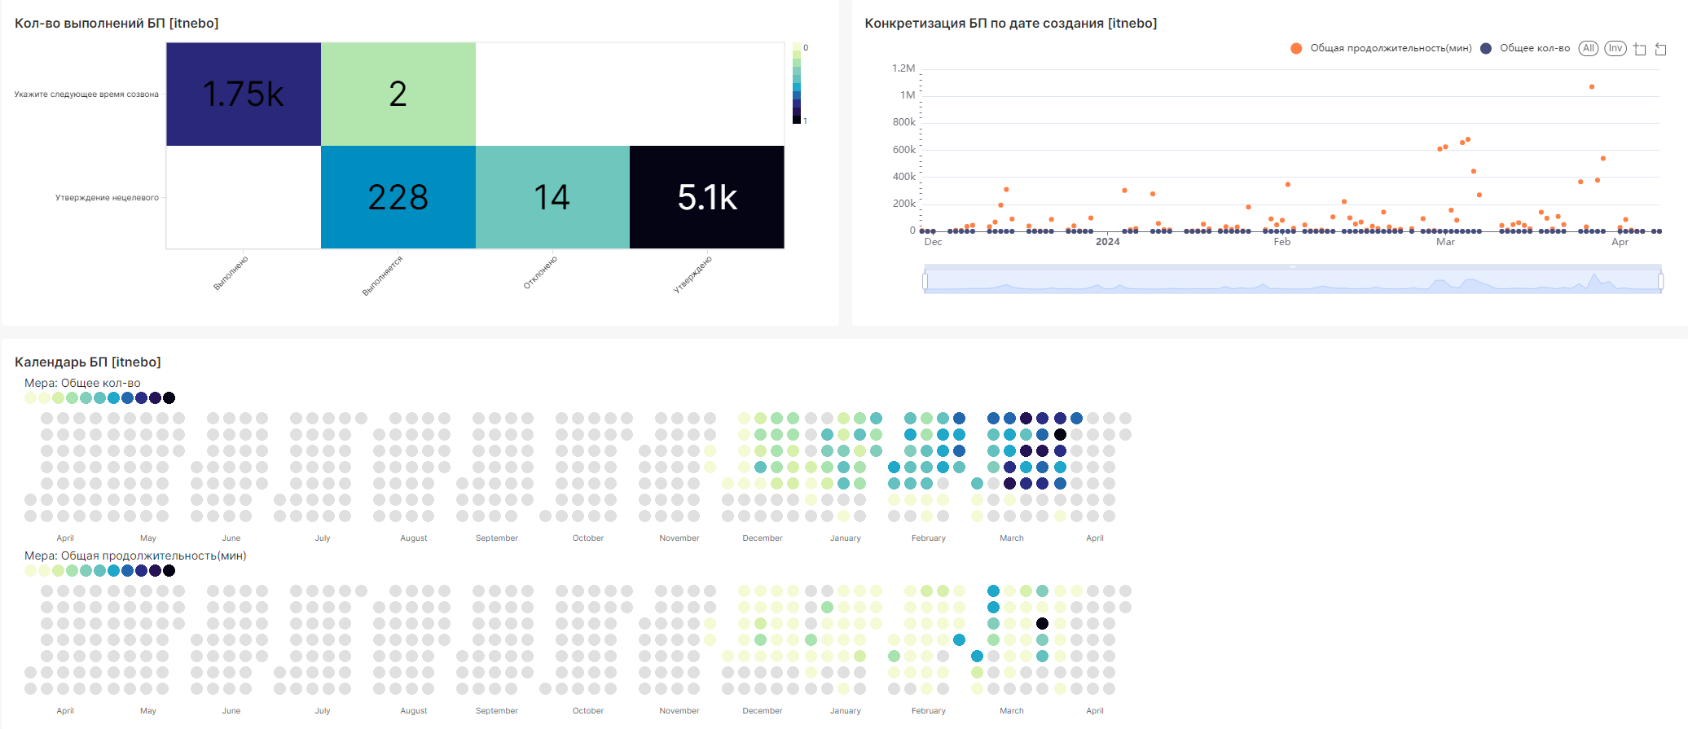Click the light green heatmap cell showing 2

click(x=398, y=94)
